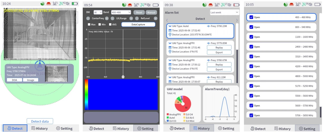Tap the green radar icon on 10:24 screen
Viewport: 323px width, 133px height.
click(43, 4)
